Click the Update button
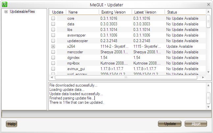 170,124
